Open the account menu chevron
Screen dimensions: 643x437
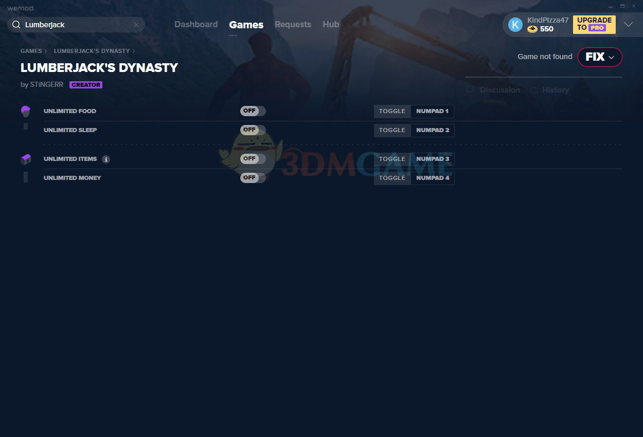pyautogui.click(x=628, y=25)
